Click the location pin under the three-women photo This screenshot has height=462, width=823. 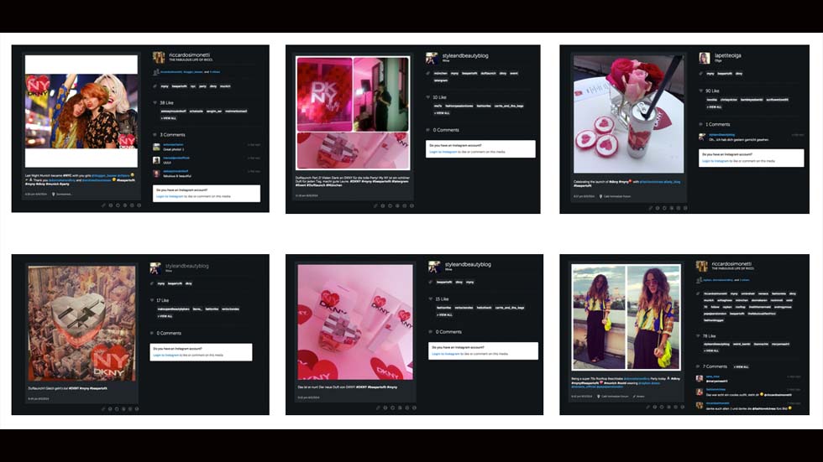click(x=53, y=194)
